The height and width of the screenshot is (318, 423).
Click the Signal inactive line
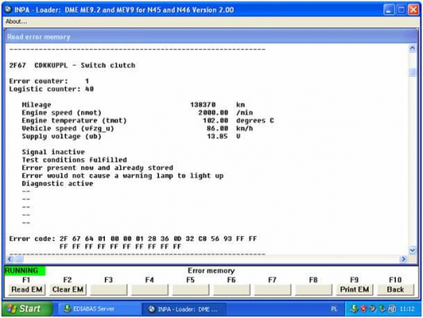pyautogui.click(x=53, y=152)
